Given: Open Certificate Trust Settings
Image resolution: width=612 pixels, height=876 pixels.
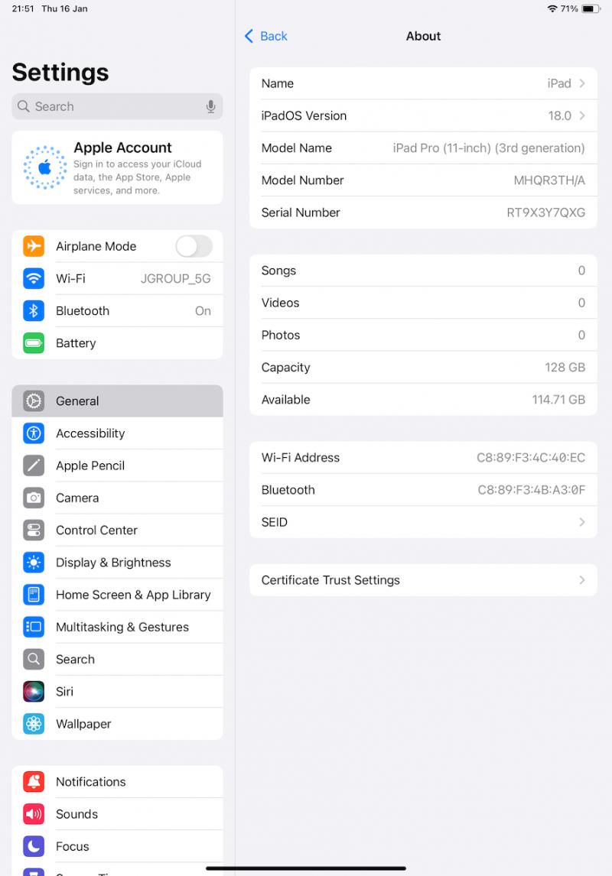Looking at the screenshot, I should click(423, 580).
